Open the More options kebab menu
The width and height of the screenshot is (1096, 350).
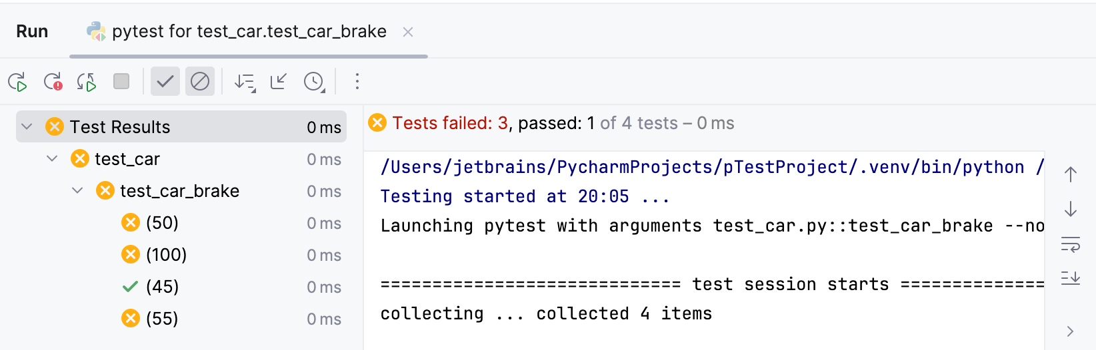tap(357, 81)
